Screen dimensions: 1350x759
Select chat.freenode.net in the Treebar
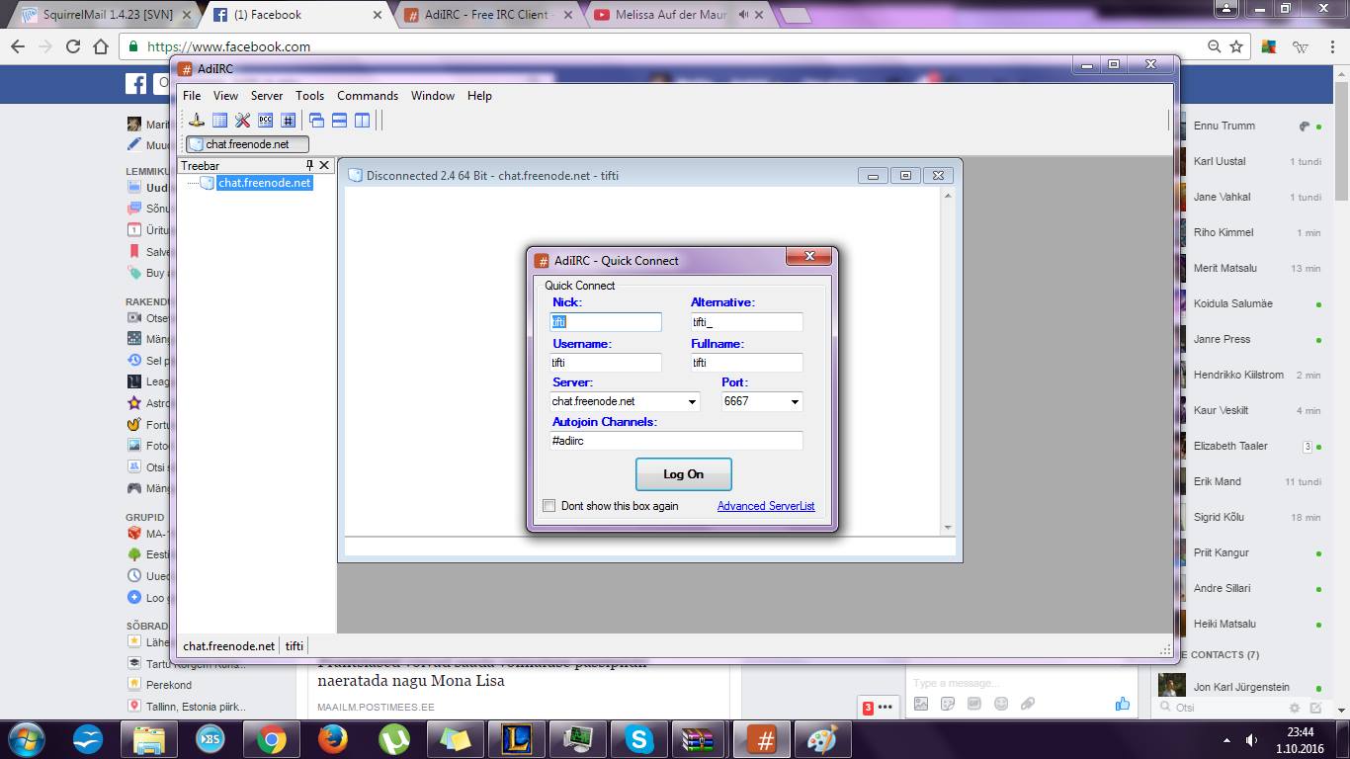pos(264,183)
